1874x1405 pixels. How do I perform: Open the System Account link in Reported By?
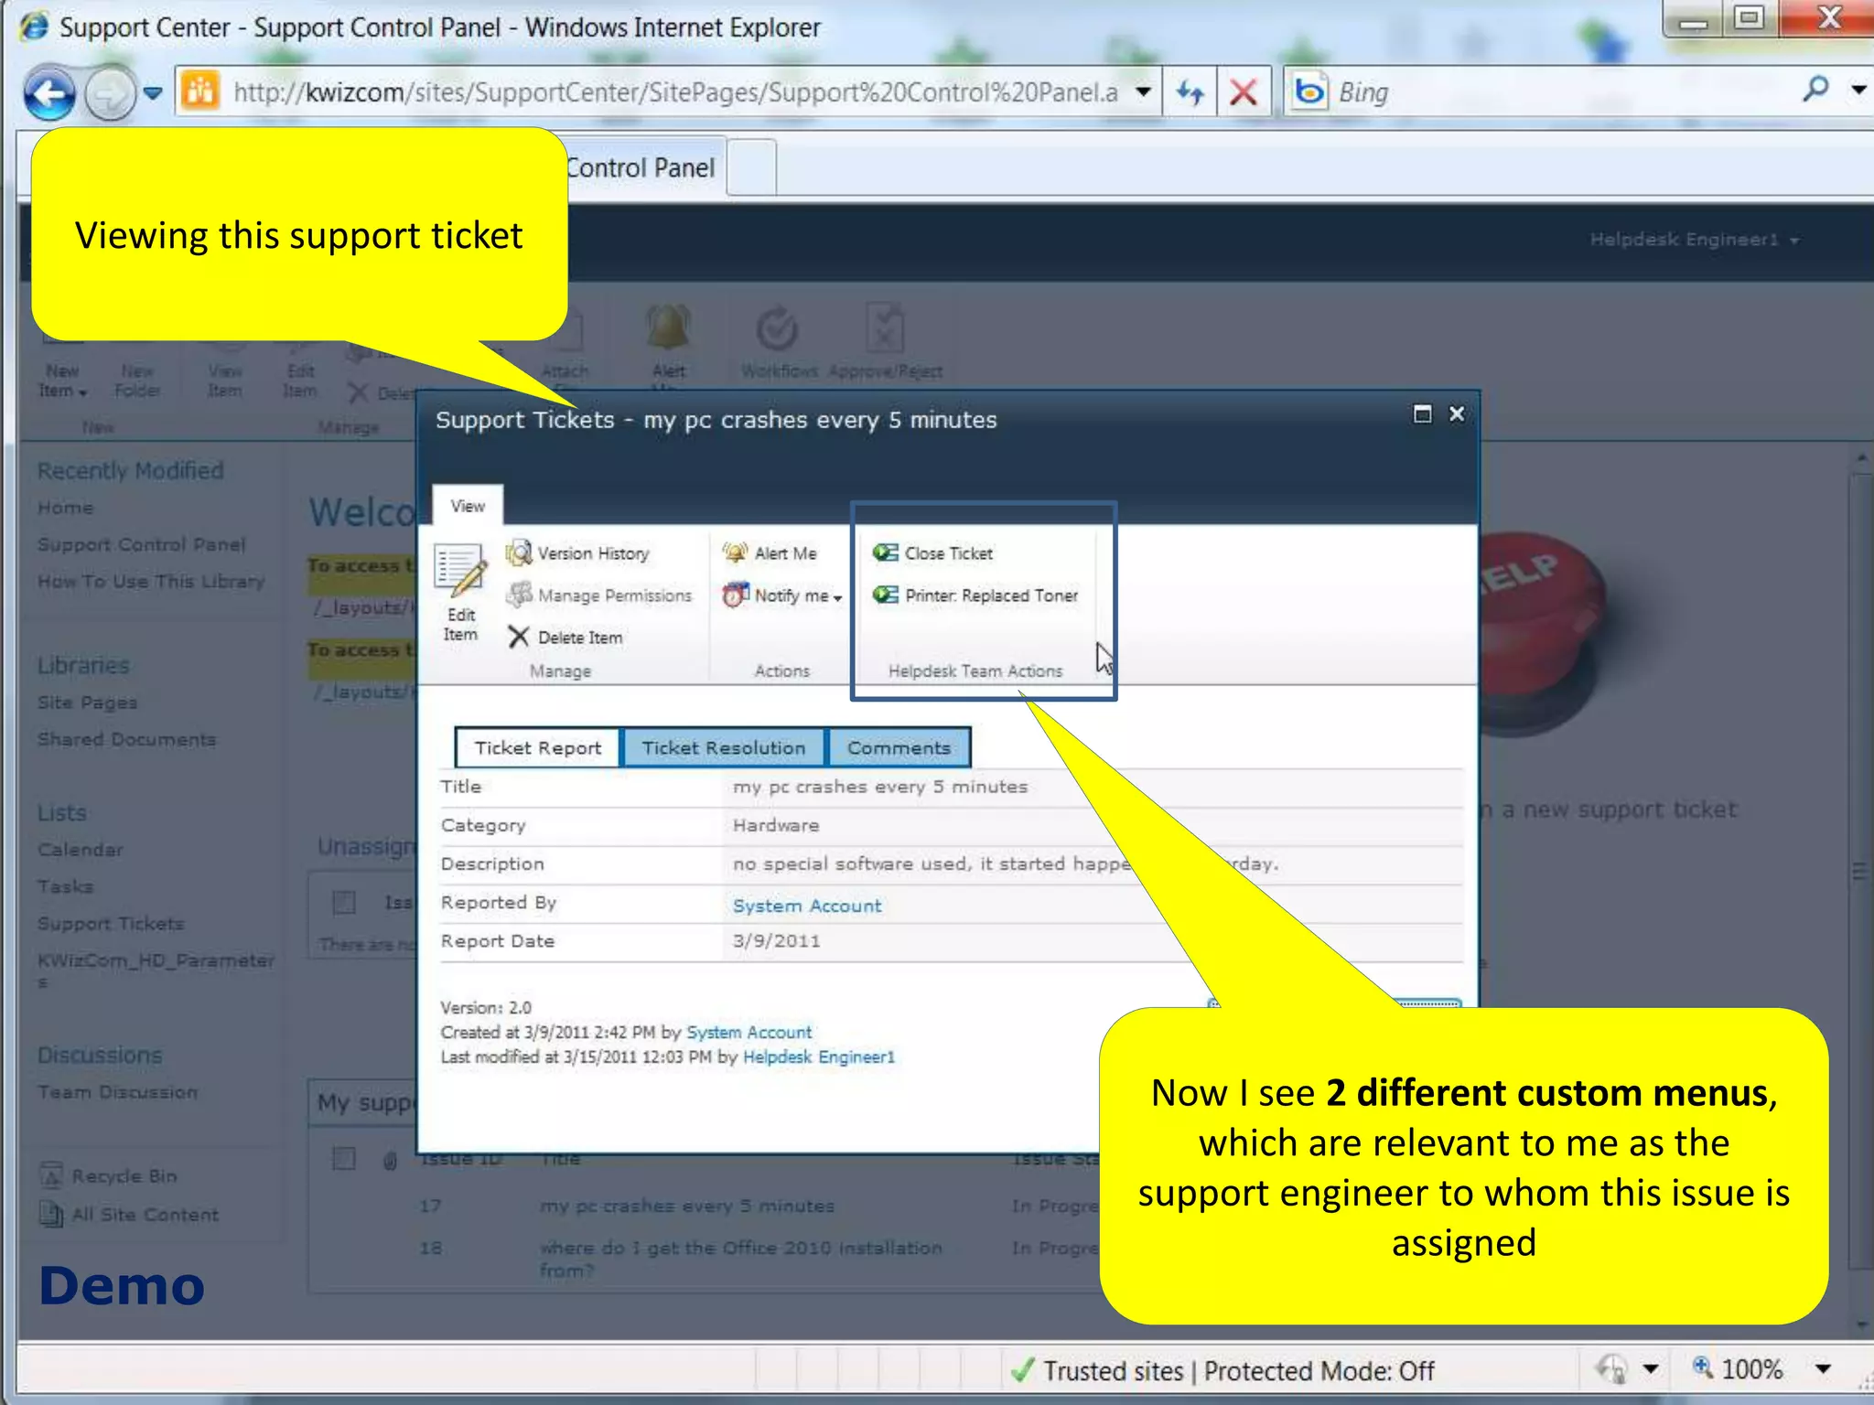tap(807, 906)
